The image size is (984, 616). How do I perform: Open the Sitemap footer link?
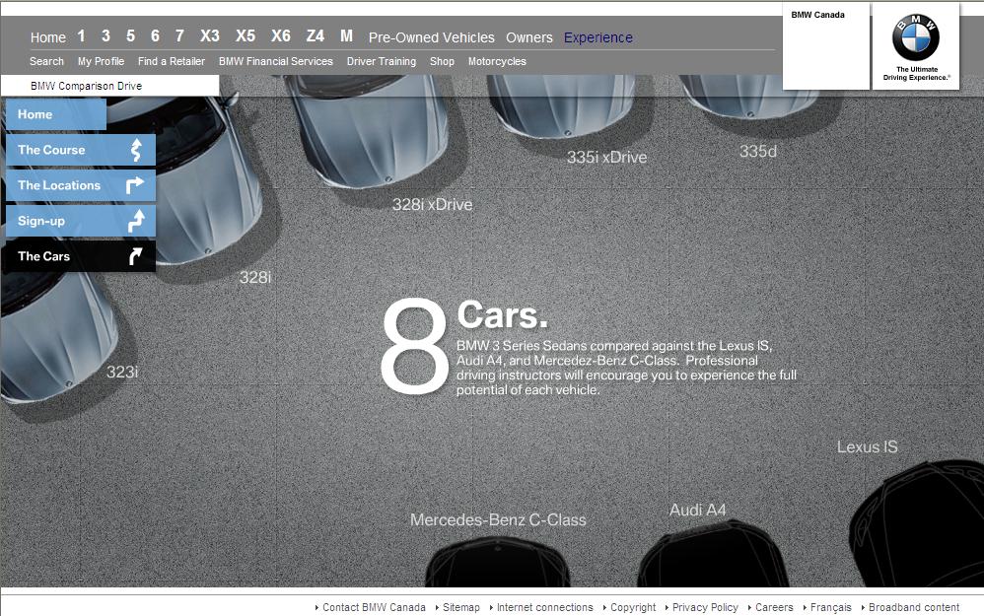[x=460, y=607]
